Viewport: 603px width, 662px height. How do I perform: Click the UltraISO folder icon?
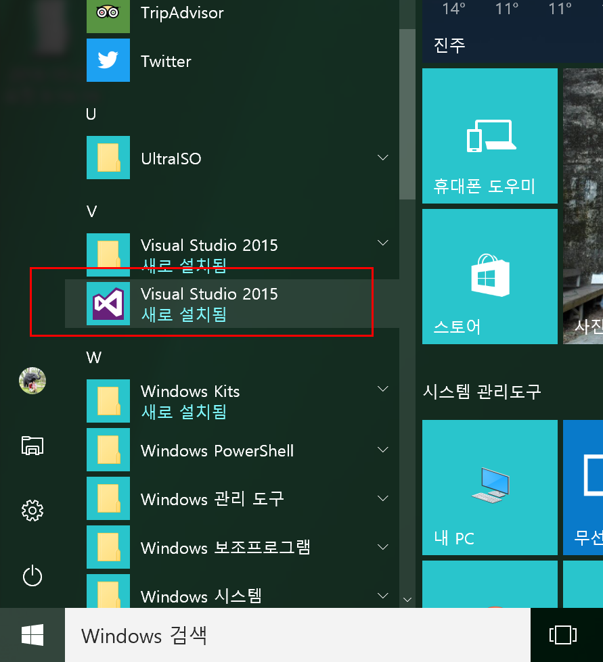pos(108,158)
